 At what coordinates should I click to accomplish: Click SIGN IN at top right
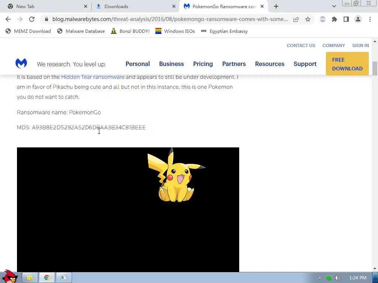pos(360,46)
